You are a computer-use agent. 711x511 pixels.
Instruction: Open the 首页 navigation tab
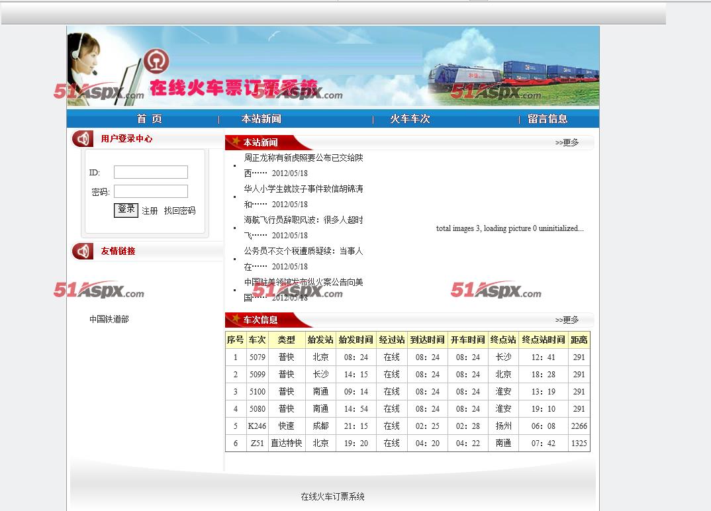(149, 119)
